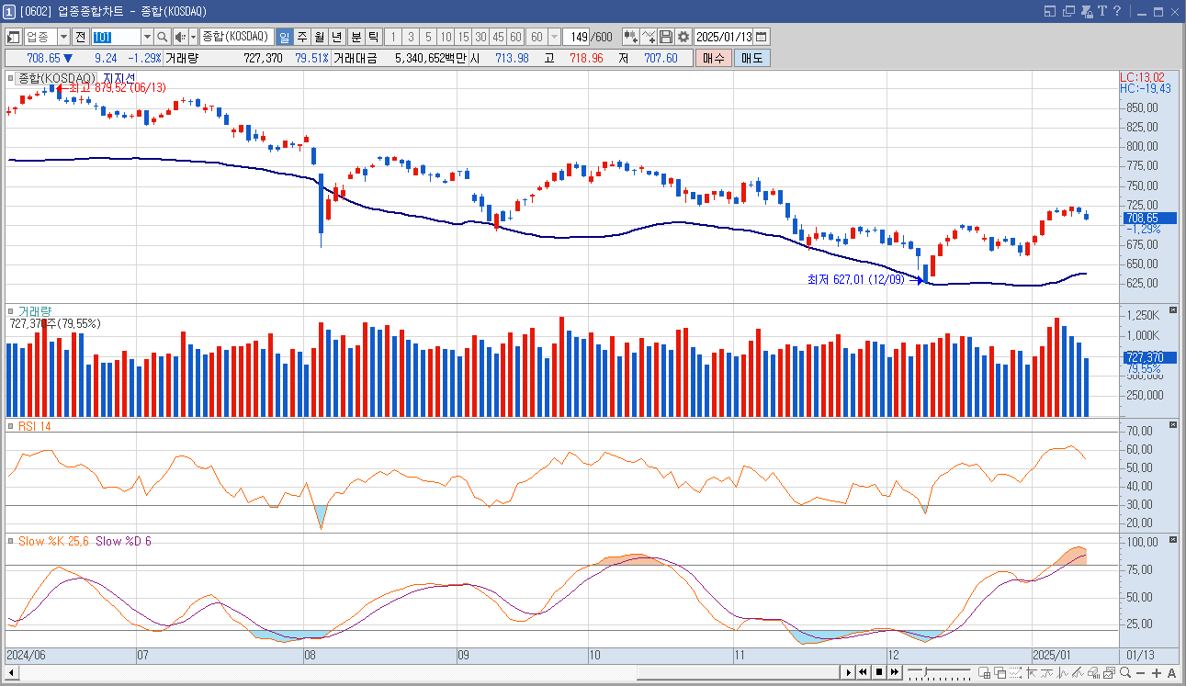Screen dimensions: 1186x686
Task: Click the 전 button beside 업종
Action: pyautogui.click(x=80, y=37)
